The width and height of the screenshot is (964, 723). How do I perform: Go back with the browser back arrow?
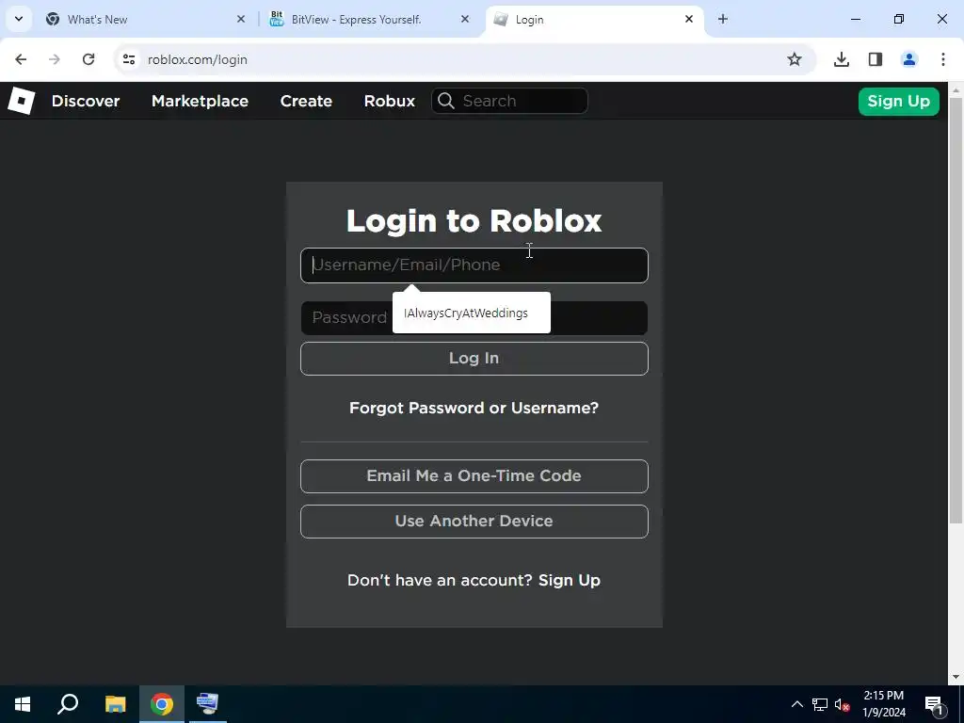pos(21,59)
